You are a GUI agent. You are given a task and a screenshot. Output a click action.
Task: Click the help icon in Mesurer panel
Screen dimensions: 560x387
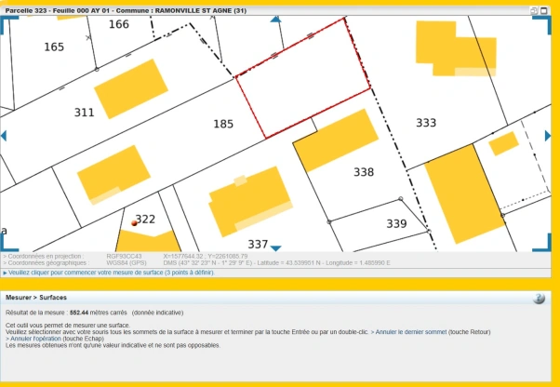point(539,299)
